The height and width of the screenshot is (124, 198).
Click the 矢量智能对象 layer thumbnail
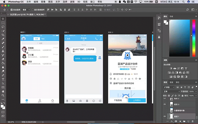tap(171, 110)
